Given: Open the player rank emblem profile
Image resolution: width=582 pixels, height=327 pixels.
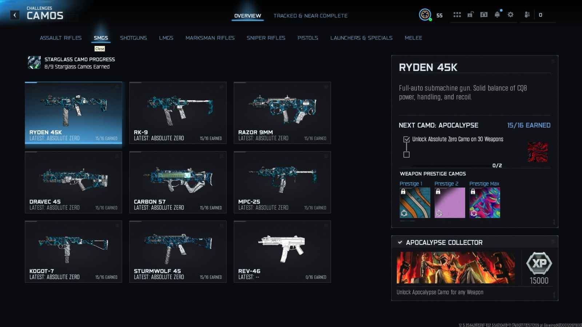Looking at the screenshot, I should pyautogui.click(x=425, y=15).
